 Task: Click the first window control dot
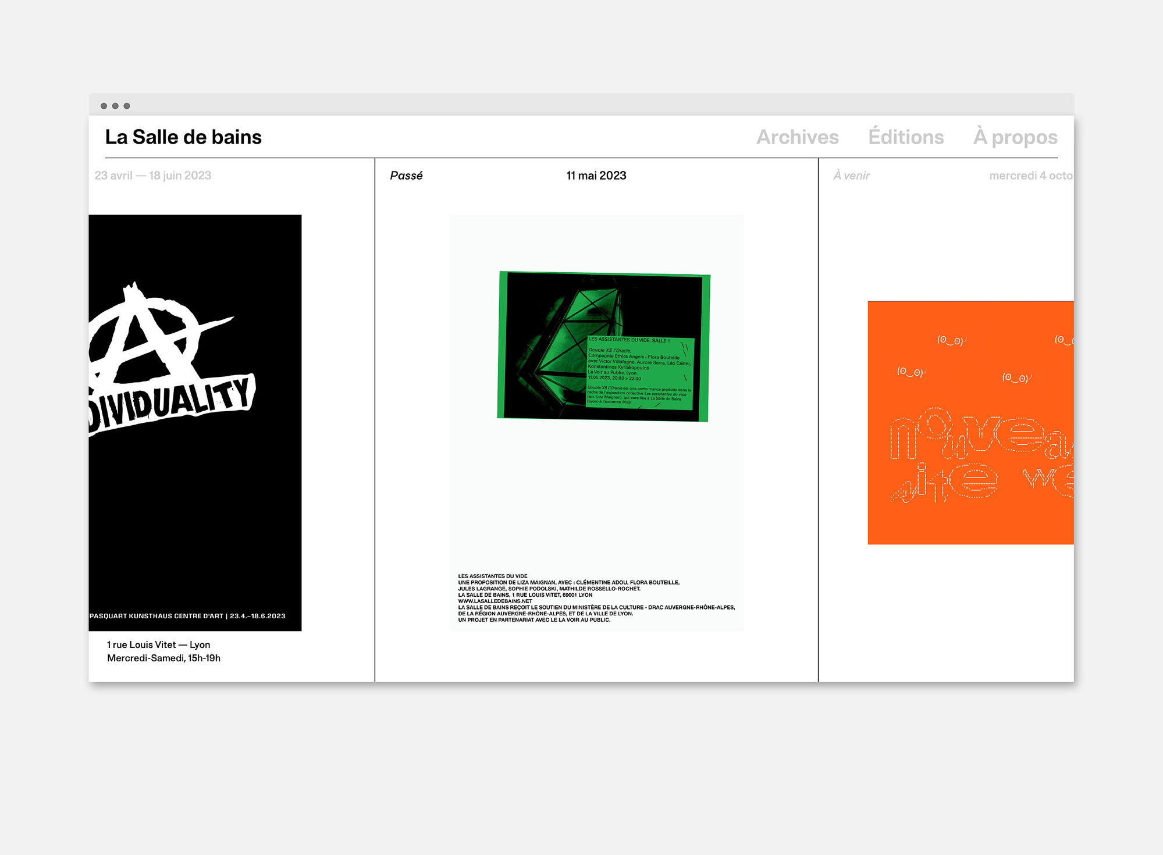coord(104,106)
